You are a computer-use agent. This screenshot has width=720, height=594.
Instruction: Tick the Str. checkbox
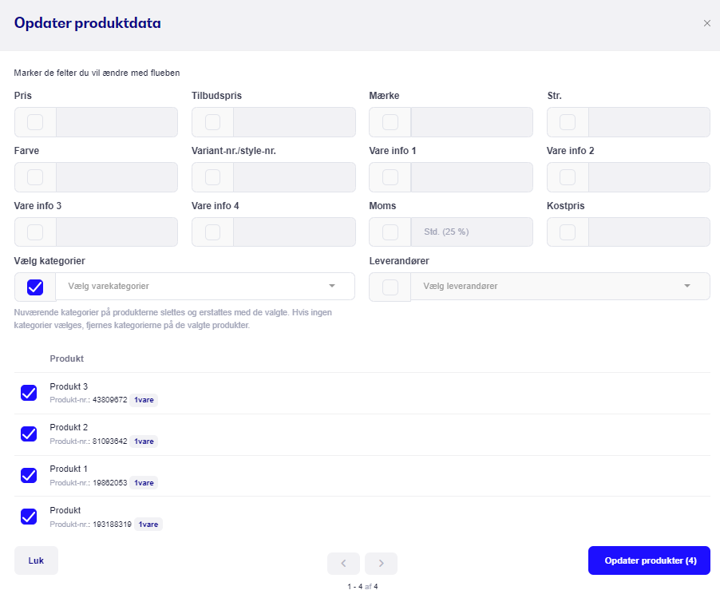click(568, 122)
